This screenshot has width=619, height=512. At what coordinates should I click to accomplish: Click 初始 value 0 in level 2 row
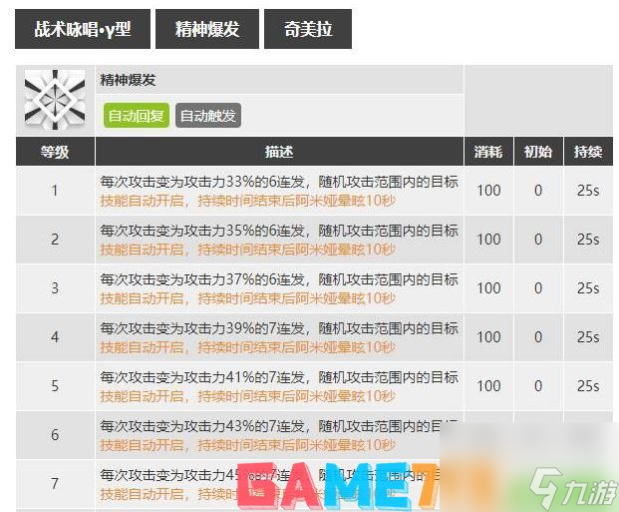538,240
